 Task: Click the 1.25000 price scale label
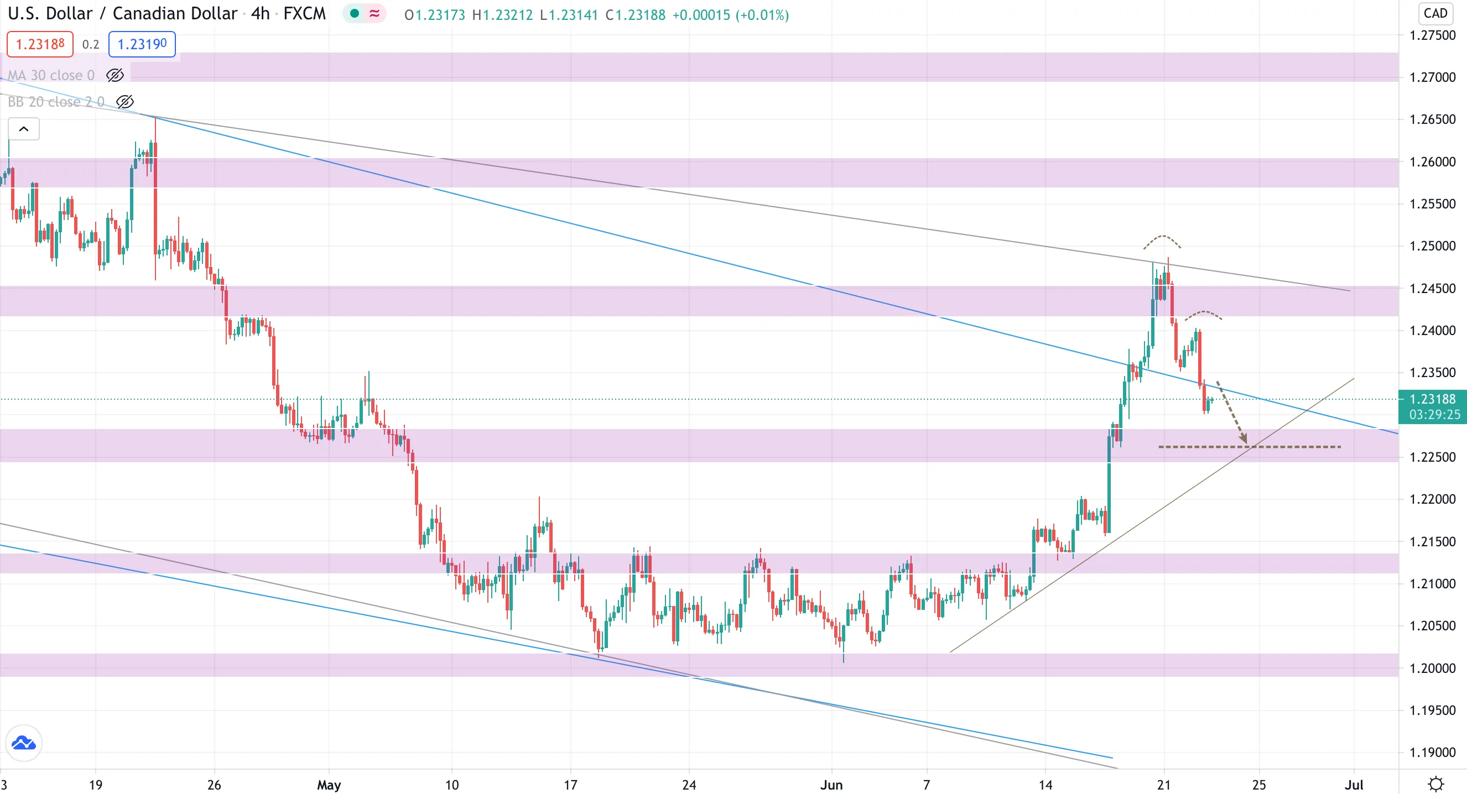coord(1432,246)
